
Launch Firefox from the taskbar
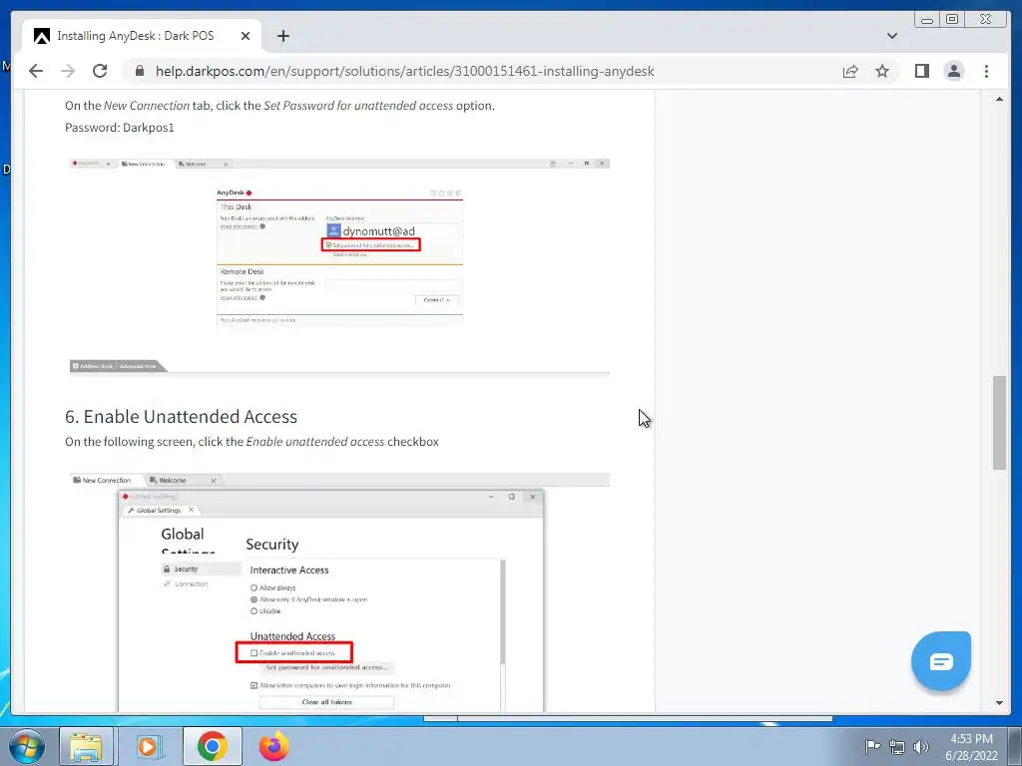click(273, 746)
